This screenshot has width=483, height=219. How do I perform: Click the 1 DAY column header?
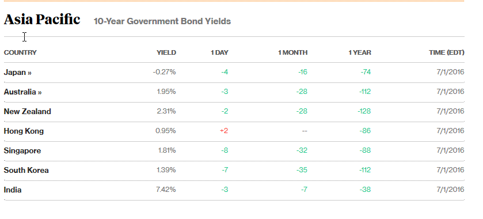(x=219, y=52)
